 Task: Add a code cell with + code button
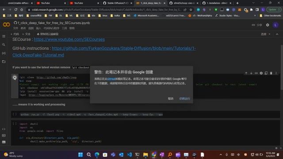pyautogui.click(x=15, y=34)
